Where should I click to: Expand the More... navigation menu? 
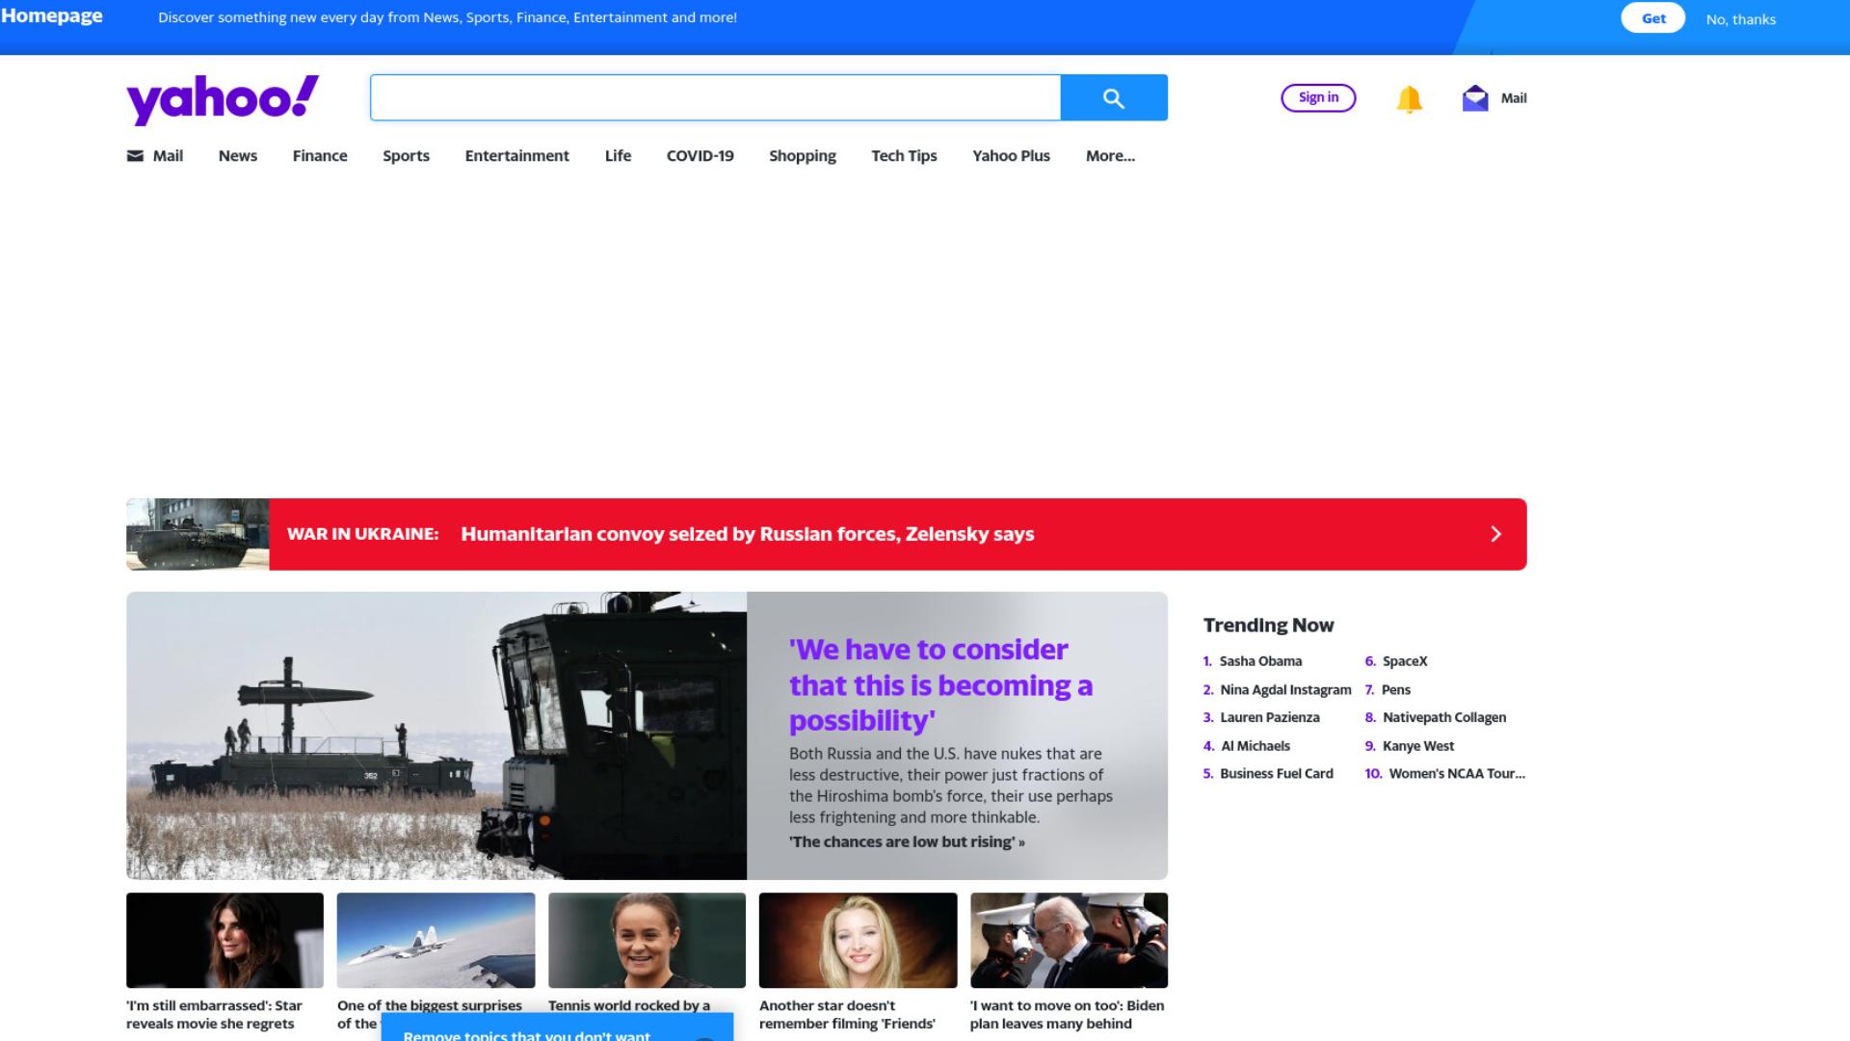click(x=1110, y=156)
